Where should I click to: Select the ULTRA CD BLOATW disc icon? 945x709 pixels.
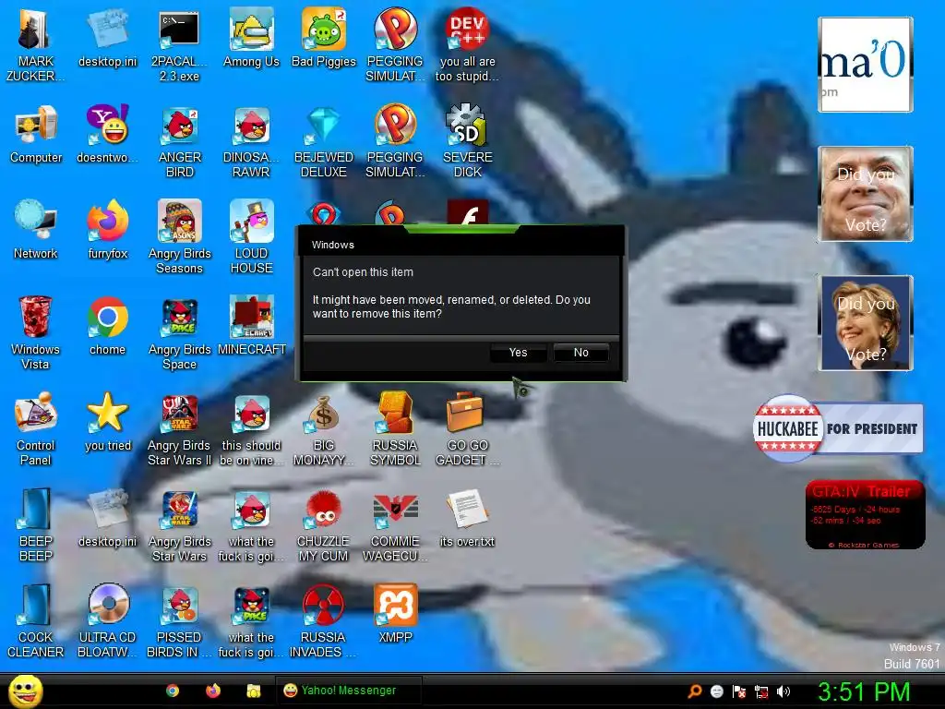tap(108, 621)
